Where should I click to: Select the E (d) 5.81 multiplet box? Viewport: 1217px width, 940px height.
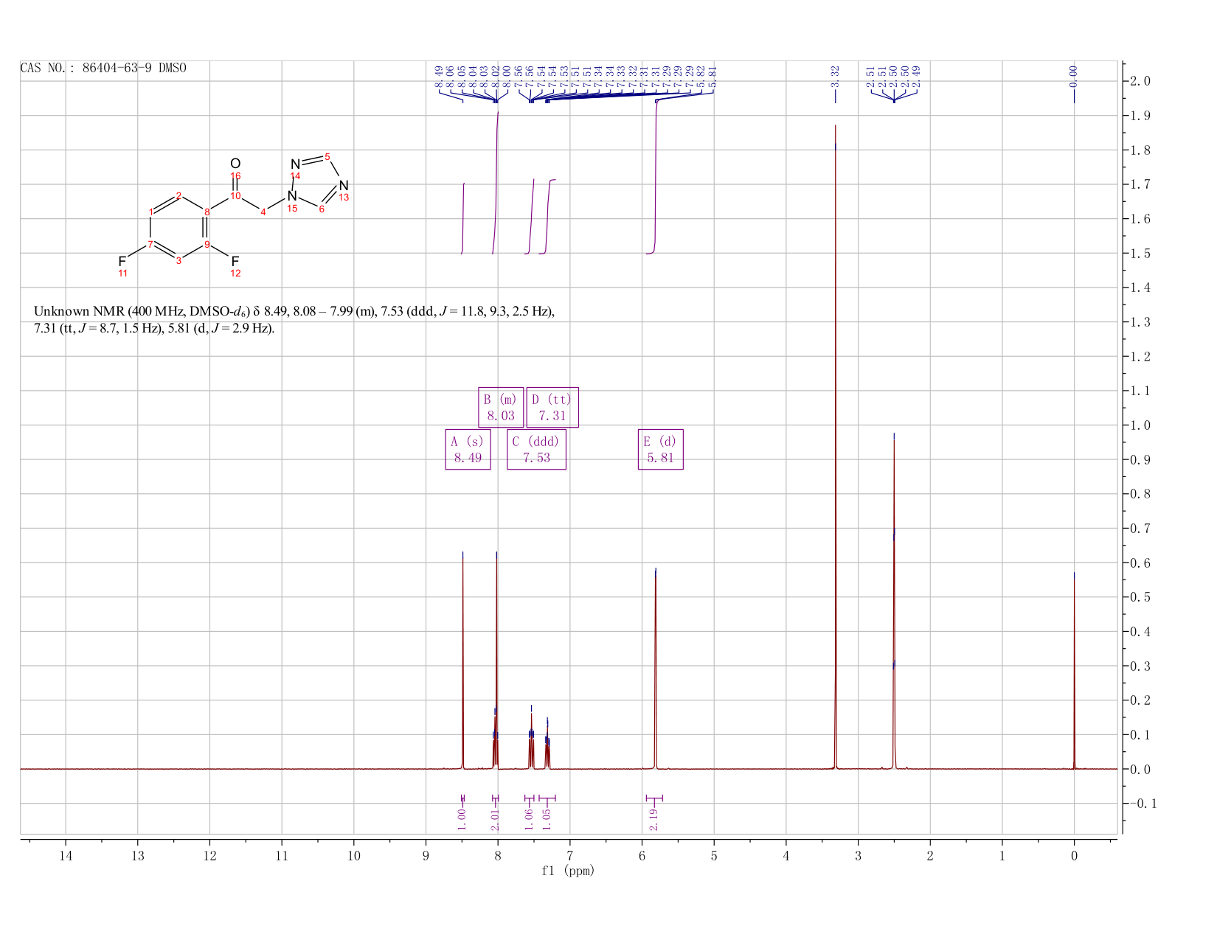tap(660, 449)
